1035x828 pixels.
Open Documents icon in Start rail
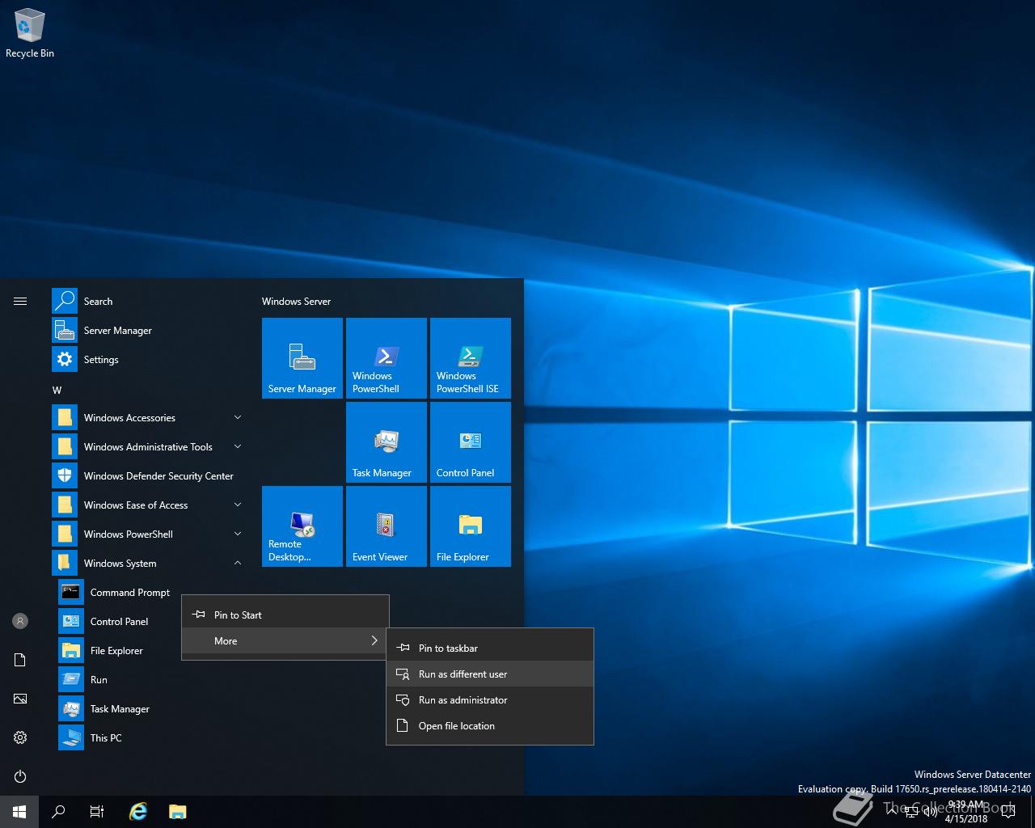(20, 660)
